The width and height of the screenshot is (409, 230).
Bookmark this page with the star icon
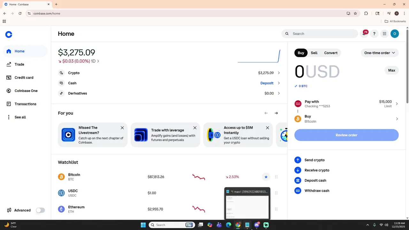click(355, 13)
